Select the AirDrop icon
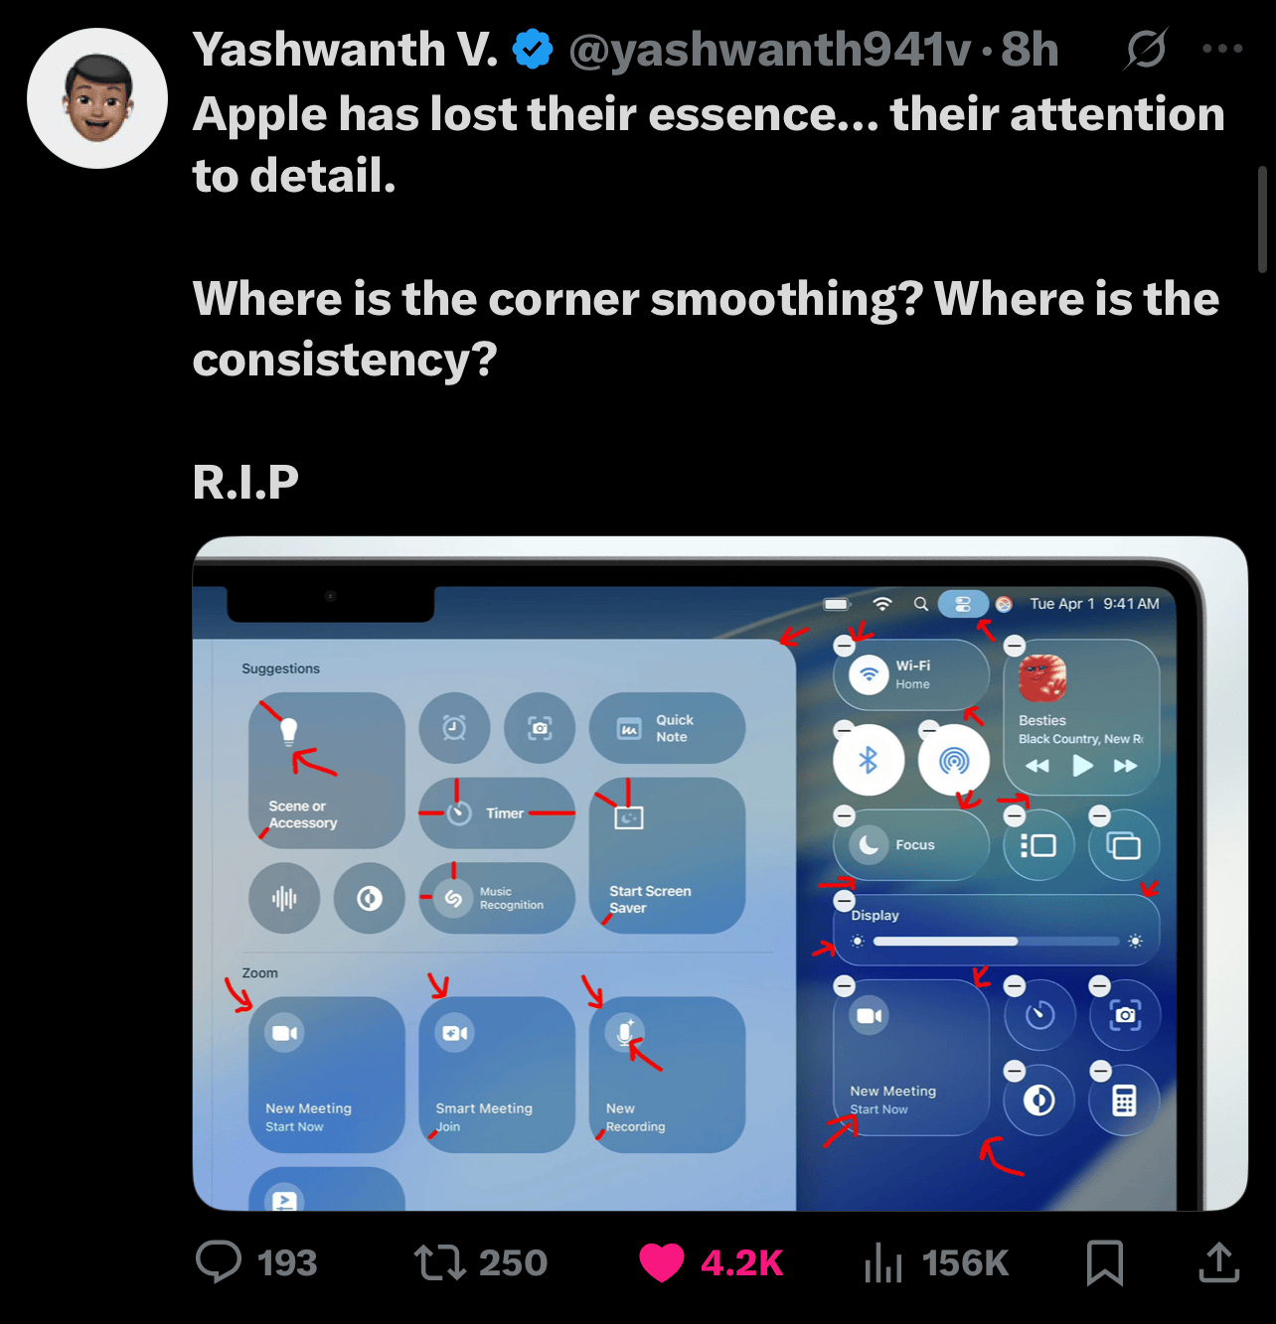The width and height of the screenshot is (1276, 1324). [x=954, y=760]
